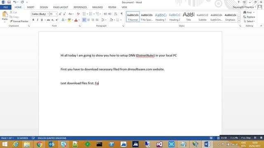Open Outlook from taskbar
Viewport: 264px width, 148px height.
click(52, 144)
